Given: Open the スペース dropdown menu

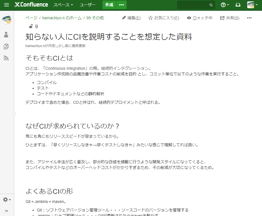Looking at the screenshot, I should pos(63,5).
